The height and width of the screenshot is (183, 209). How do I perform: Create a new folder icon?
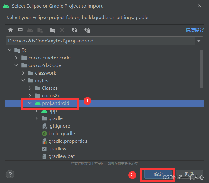[53, 30]
